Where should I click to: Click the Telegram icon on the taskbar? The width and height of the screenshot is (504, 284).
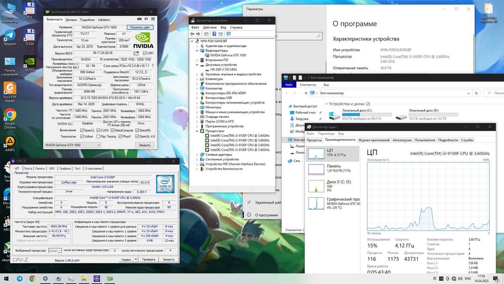[20, 278]
